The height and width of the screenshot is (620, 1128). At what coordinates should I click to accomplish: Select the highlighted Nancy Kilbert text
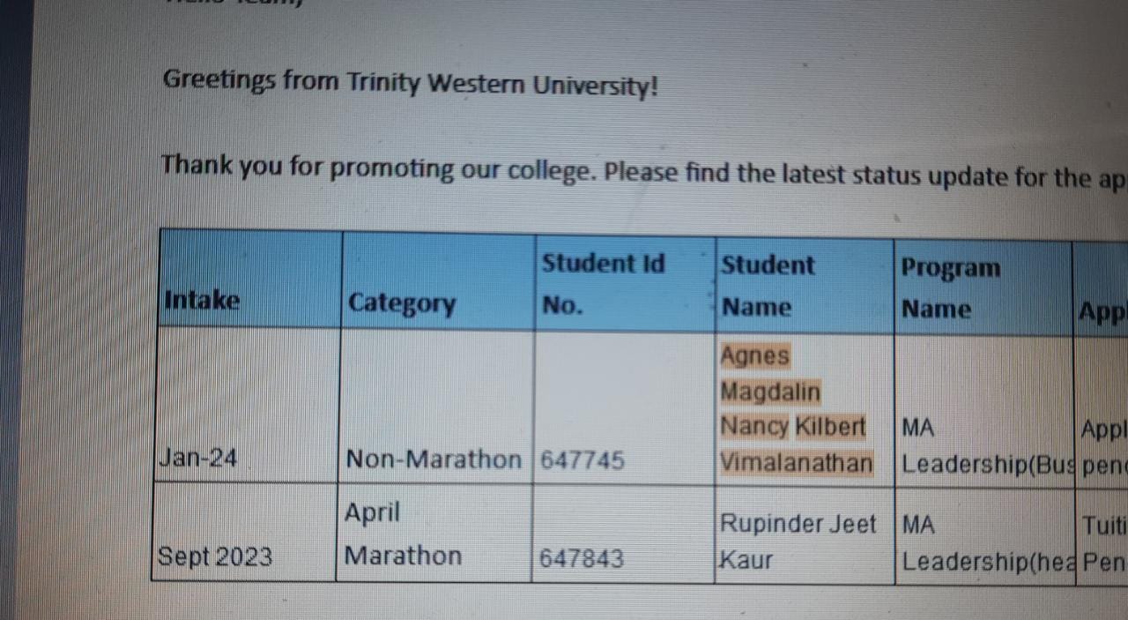point(793,427)
